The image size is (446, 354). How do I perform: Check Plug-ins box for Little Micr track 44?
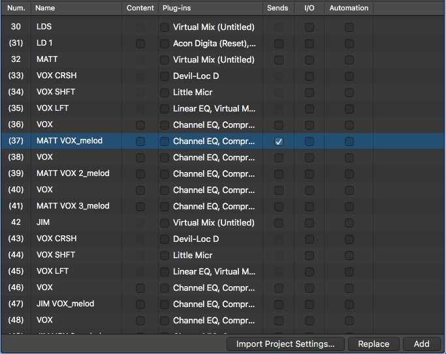pos(165,256)
